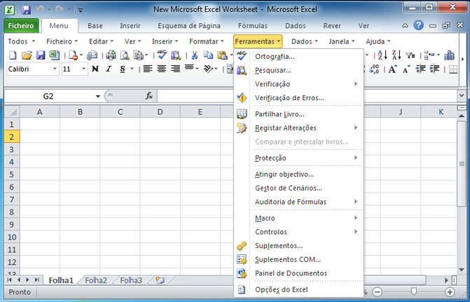Click the Cut scissors icon
Screen dimensions: 470x302
coord(195,55)
